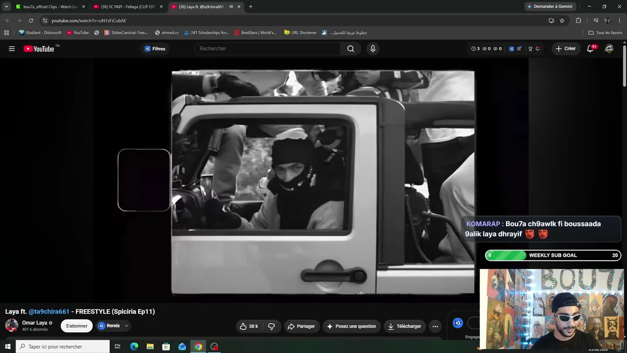Launch Microsoft Edge from the taskbar
The width and height of the screenshot is (627, 353).
click(134, 347)
